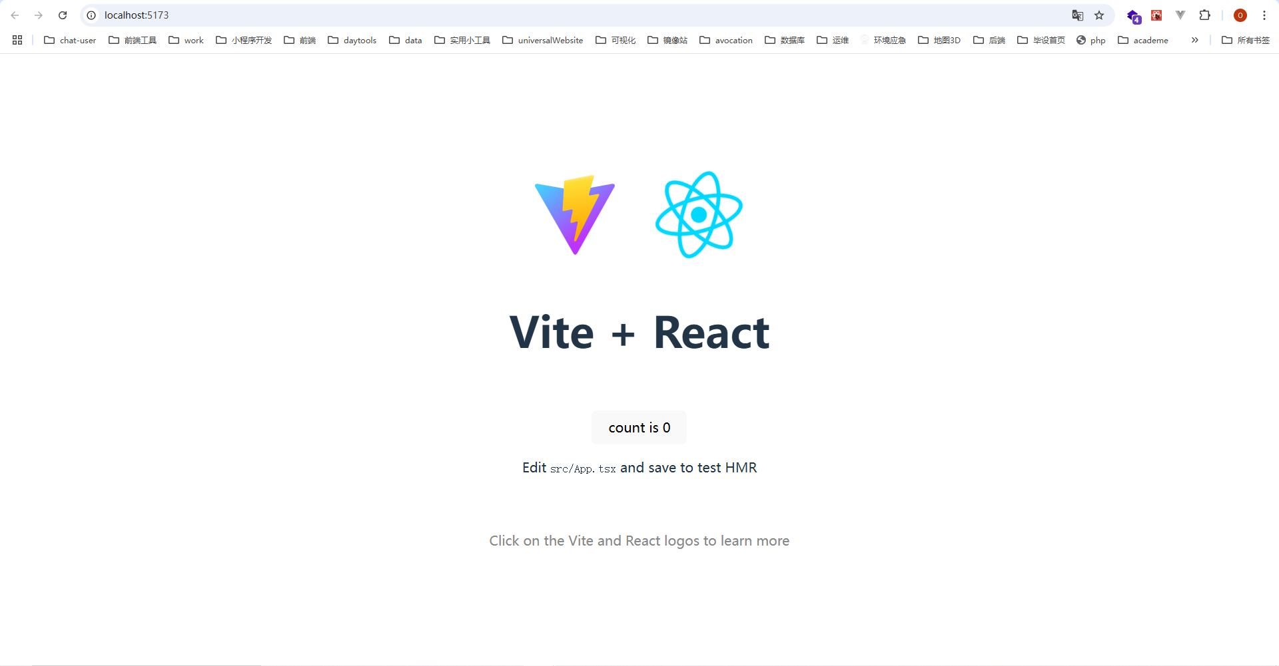Open 前端工具 bookmark folder

[133, 40]
